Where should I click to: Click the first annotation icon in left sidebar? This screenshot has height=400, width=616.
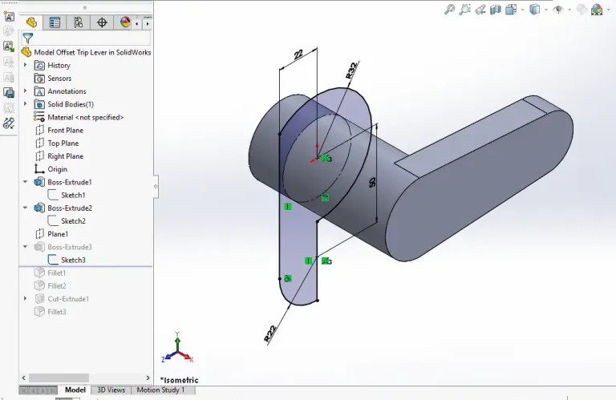(x=9, y=16)
